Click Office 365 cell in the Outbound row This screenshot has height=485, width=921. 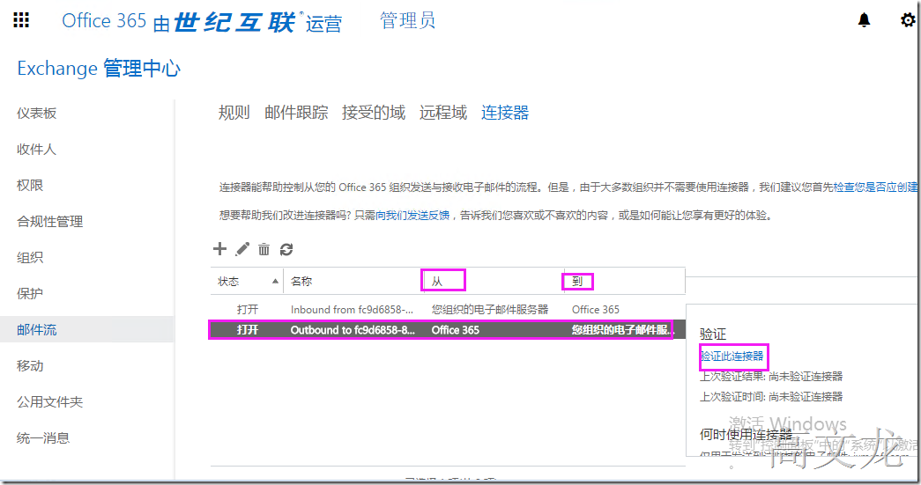[x=456, y=329]
